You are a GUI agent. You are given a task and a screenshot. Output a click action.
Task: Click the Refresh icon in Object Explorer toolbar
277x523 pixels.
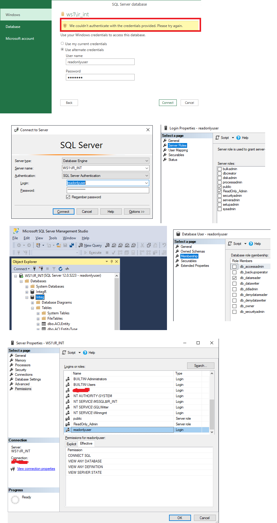coord(61,269)
